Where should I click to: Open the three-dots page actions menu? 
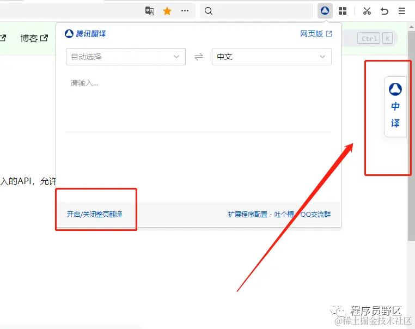click(x=185, y=11)
